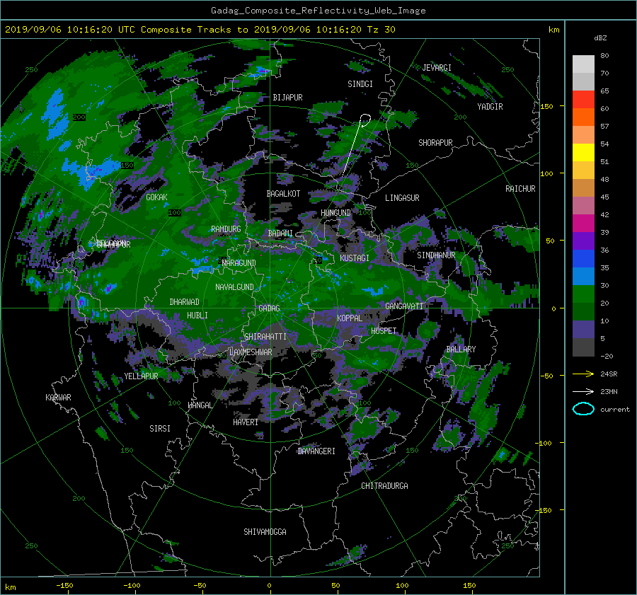Click the DAVANGERI city label
637x595 pixels.
pos(316,451)
